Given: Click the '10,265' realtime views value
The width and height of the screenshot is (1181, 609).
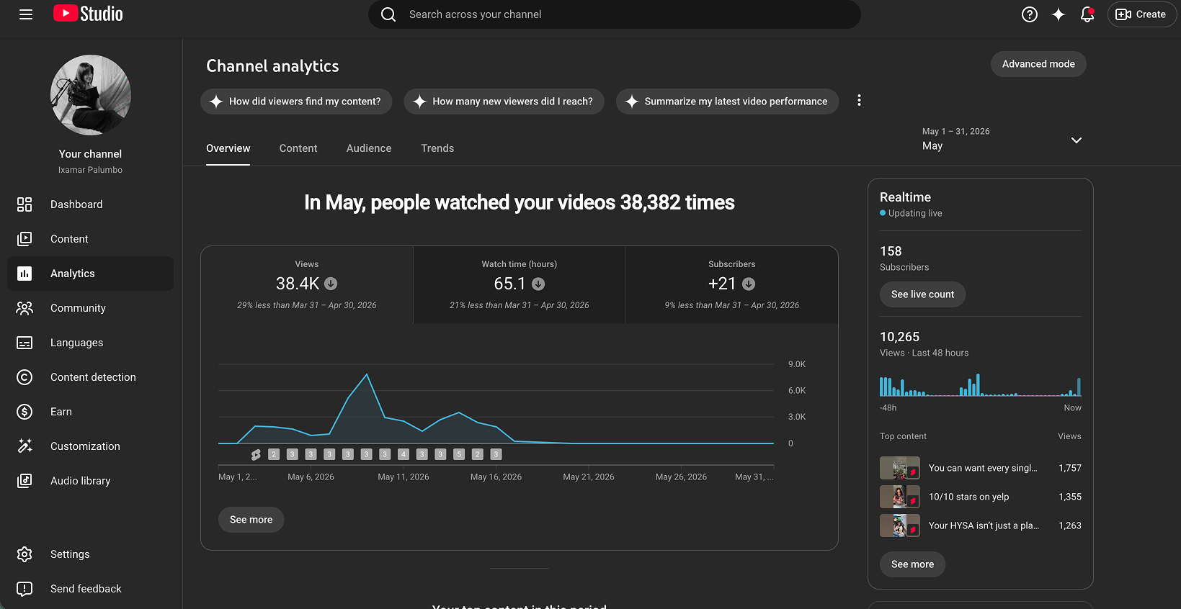Looking at the screenshot, I should click(x=900, y=337).
